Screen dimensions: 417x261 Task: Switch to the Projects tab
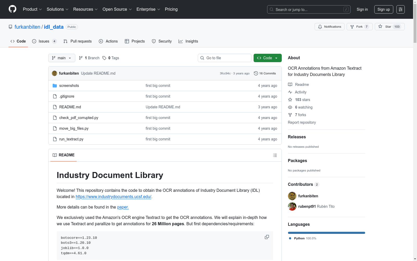coord(135,41)
